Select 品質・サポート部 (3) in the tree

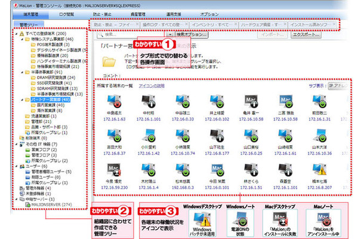pos(49,127)
